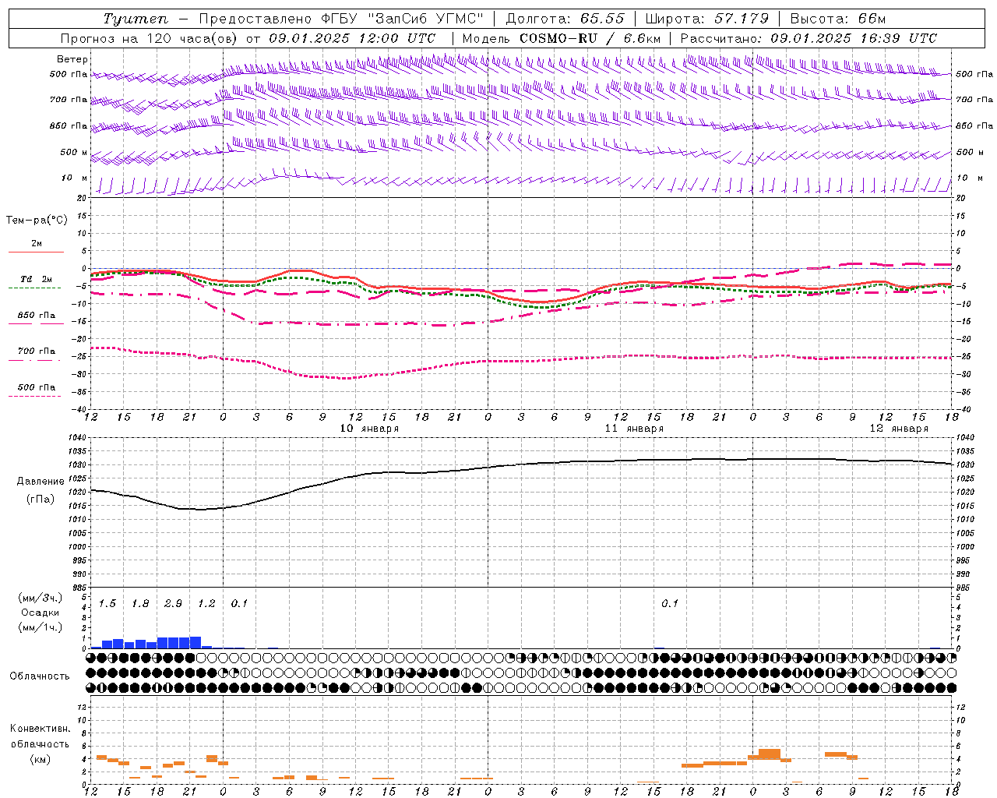Select the "Осадки" precipitation label

pos(41,613)
